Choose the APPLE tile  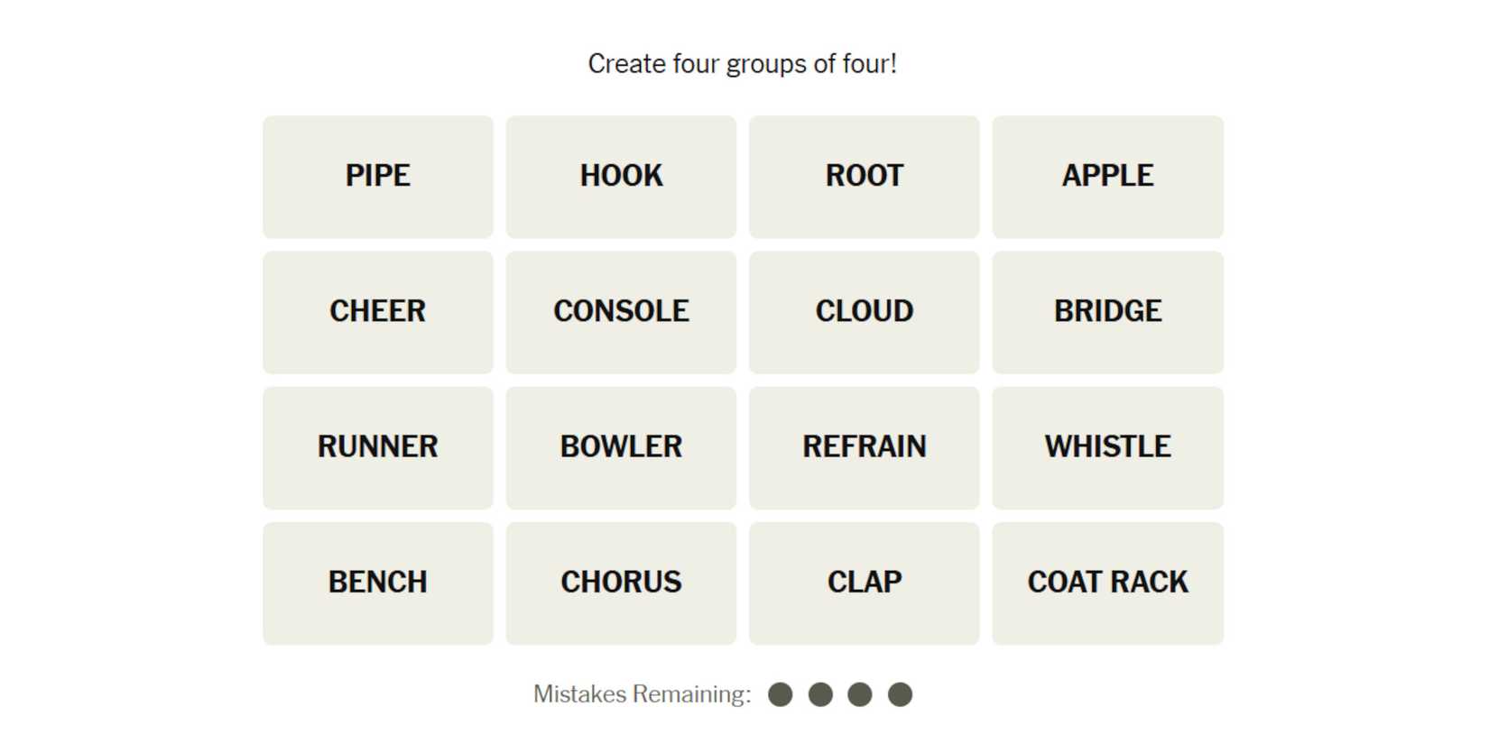pos(1107,176)
